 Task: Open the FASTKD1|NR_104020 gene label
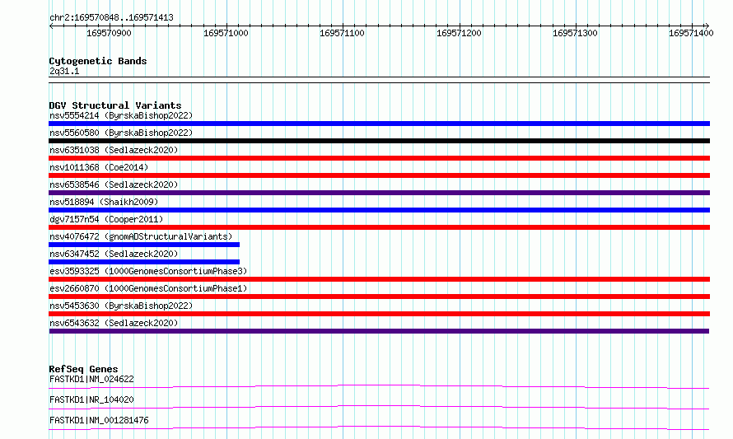91,399
